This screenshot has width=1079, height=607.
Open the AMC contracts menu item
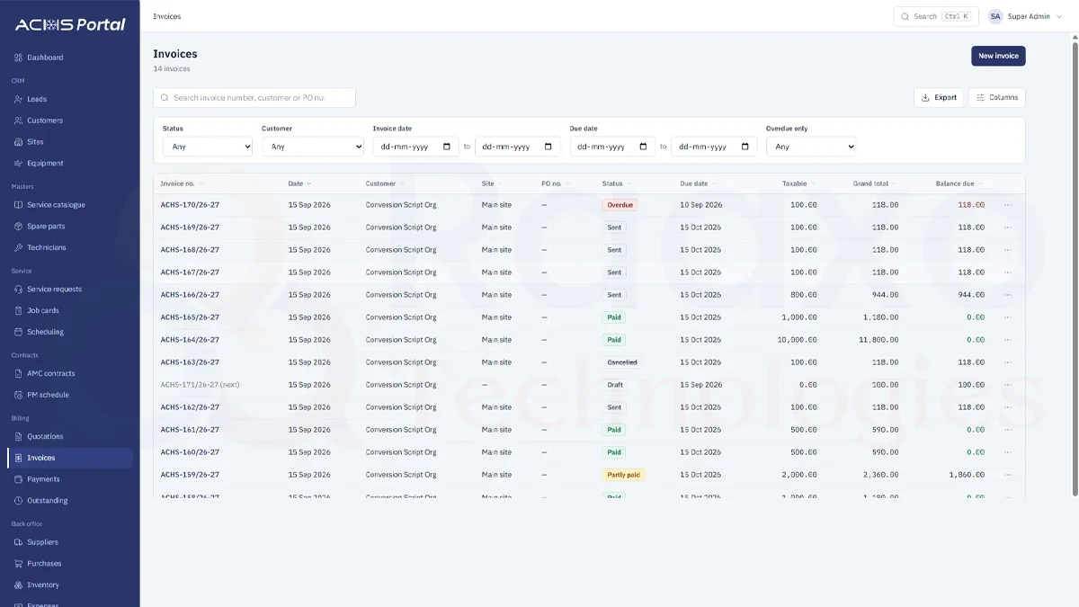tap(70, 373)
